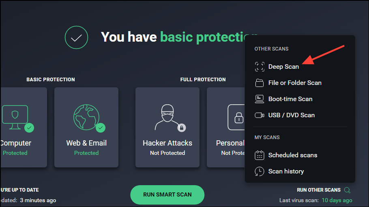369x207 pixels.
Task: Click the USB / DVD Scan icon
Action: (260, 115)
